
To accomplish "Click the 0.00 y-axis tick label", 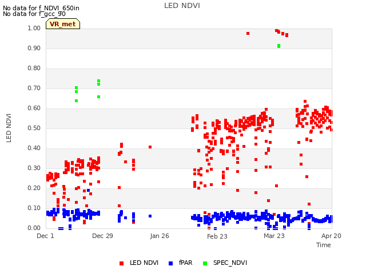I will pos(34,228).
